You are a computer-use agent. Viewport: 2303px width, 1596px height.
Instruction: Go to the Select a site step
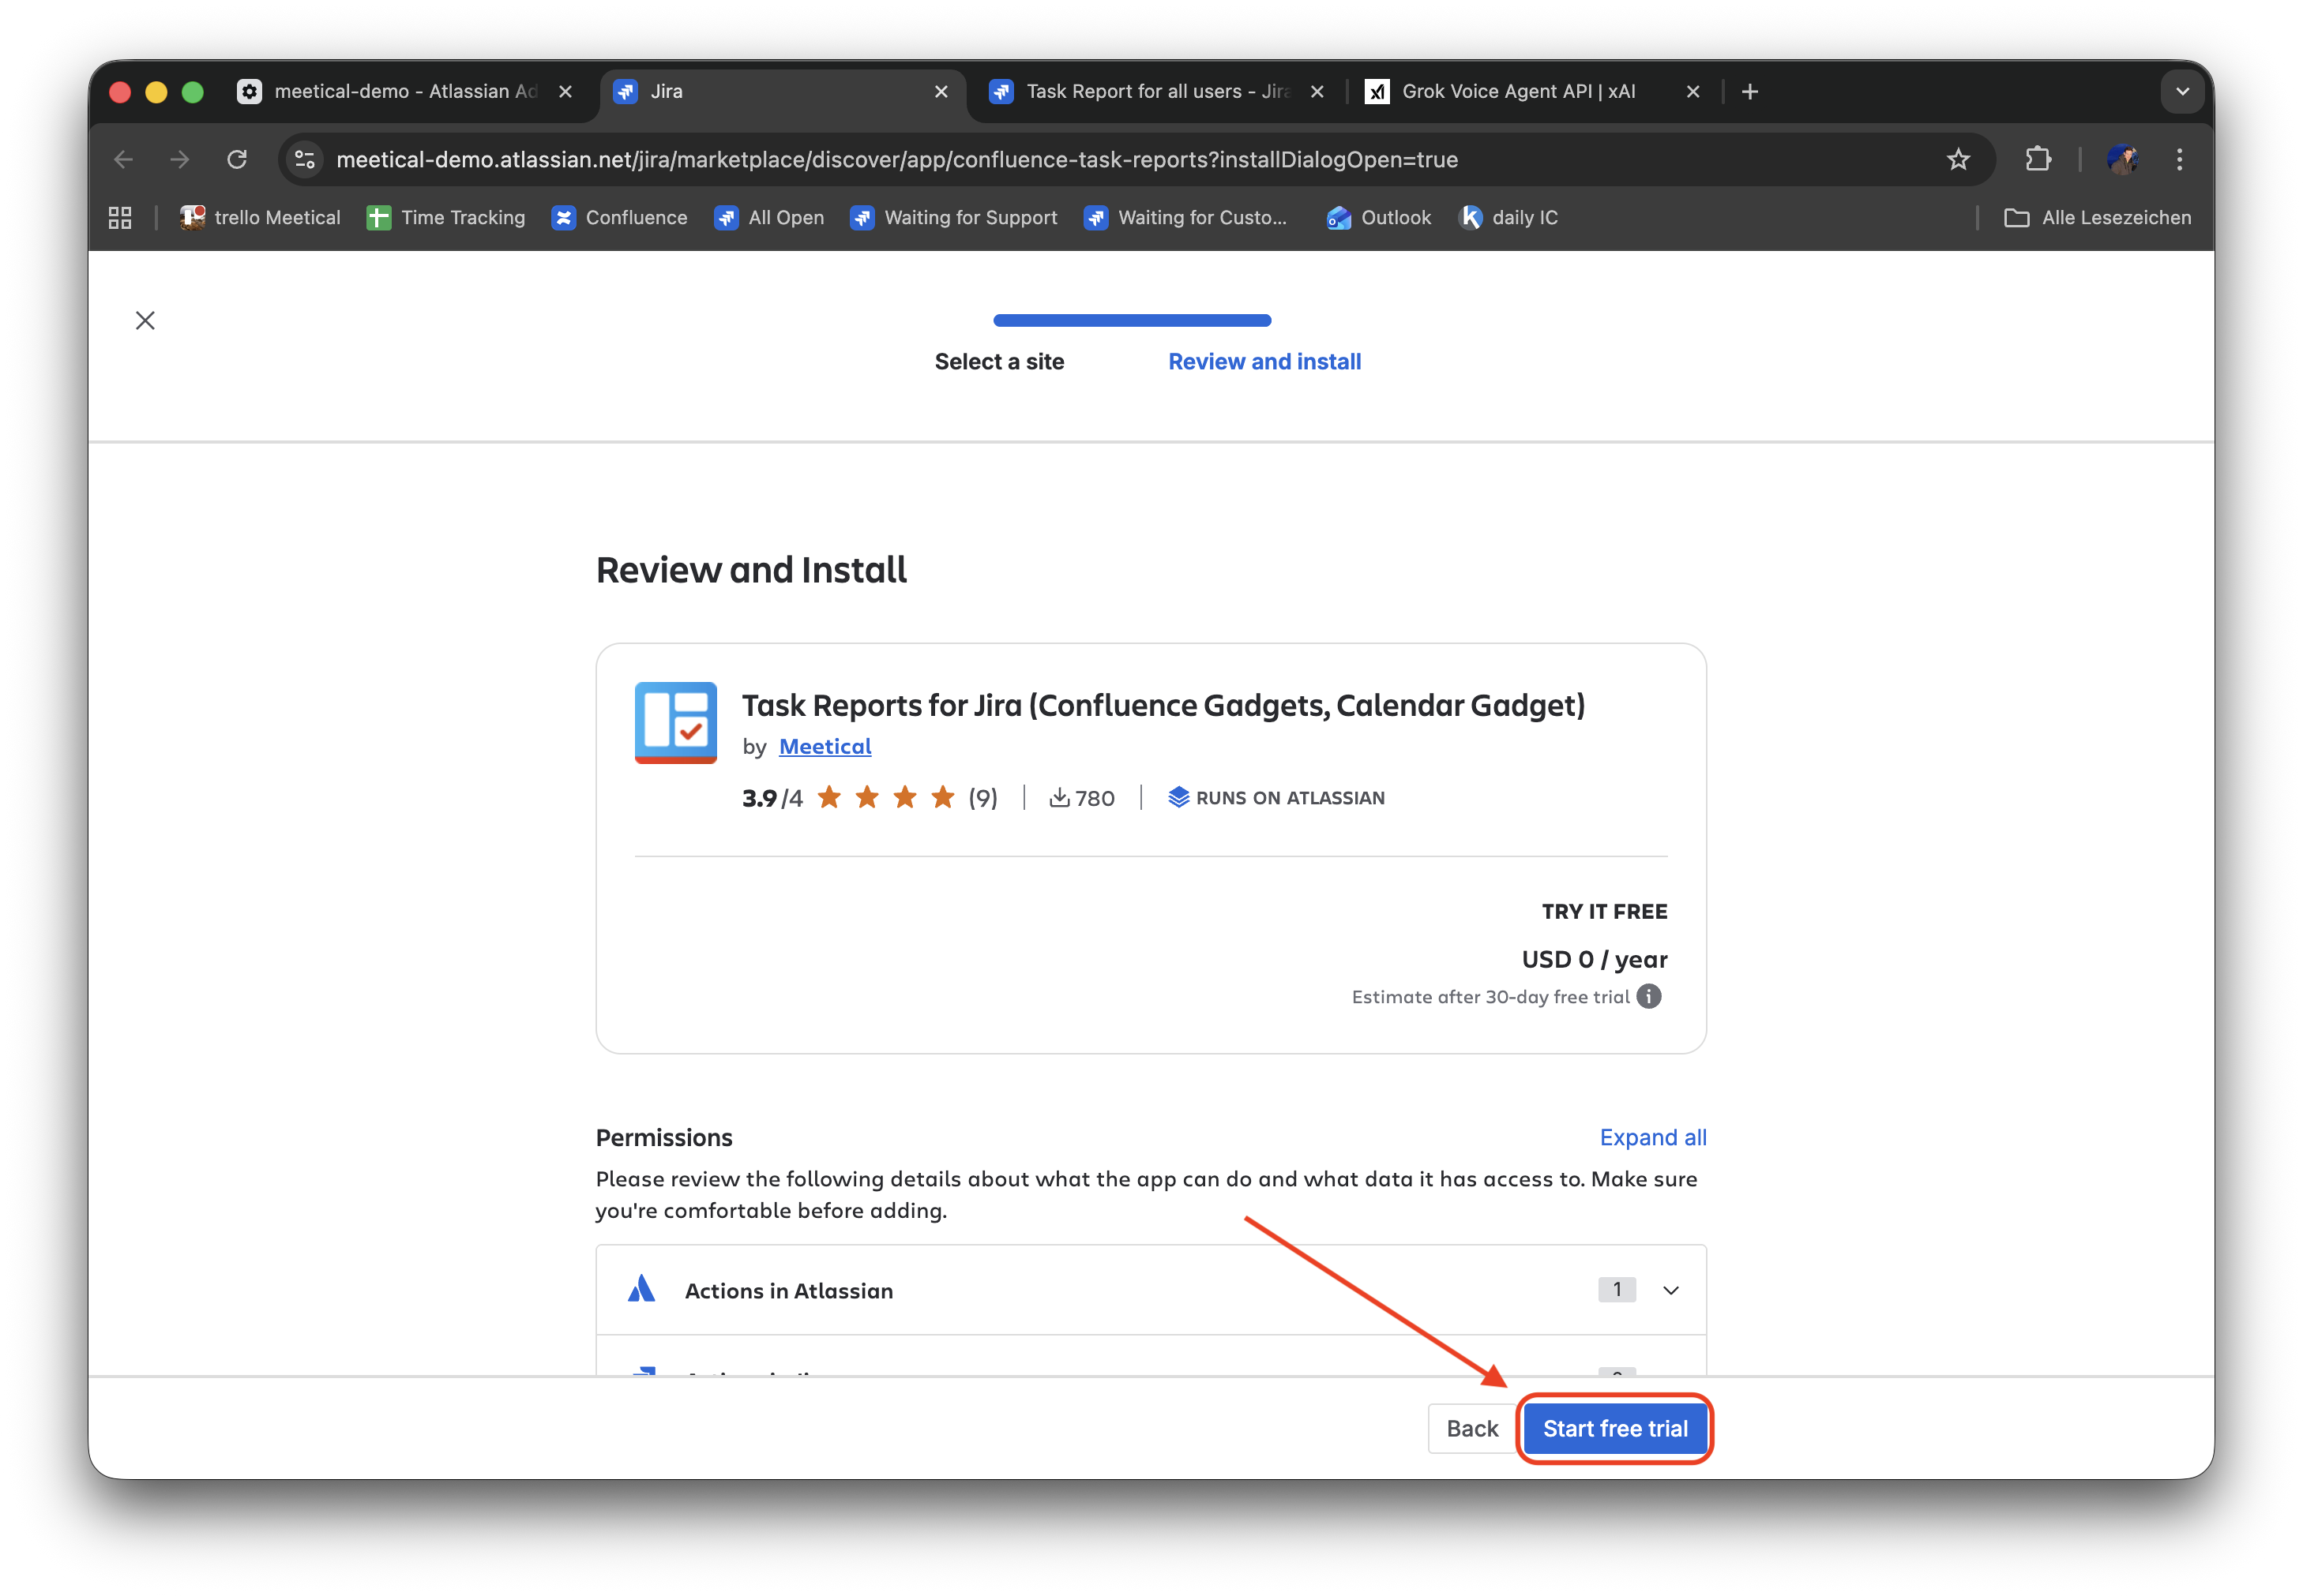click(x=998, y=361)
